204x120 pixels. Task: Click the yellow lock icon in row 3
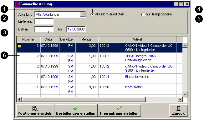point(19,46)
